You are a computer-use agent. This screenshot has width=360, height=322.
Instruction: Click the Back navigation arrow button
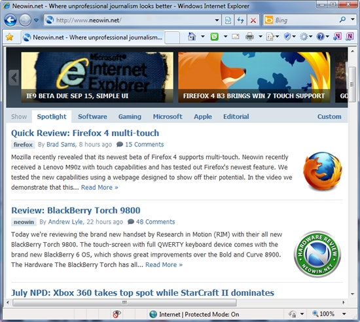(x=10, y=20)
